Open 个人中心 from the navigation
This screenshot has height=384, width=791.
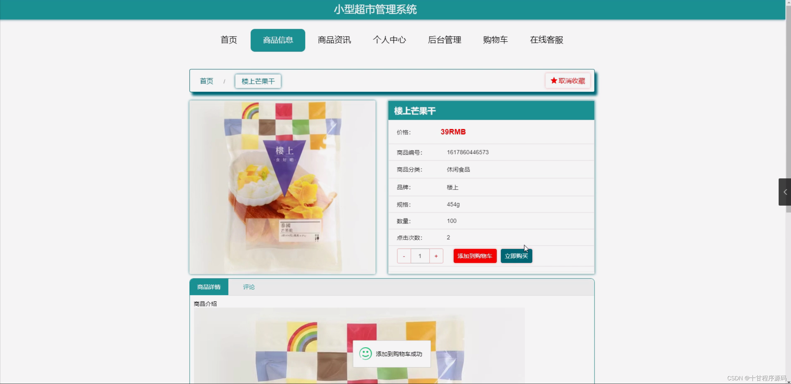[x=389, y=40]
